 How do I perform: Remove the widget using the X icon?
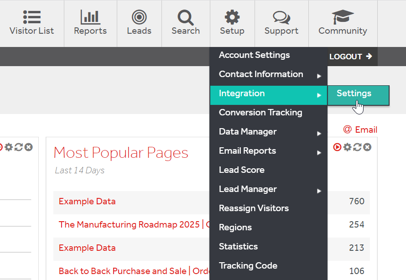366,147
